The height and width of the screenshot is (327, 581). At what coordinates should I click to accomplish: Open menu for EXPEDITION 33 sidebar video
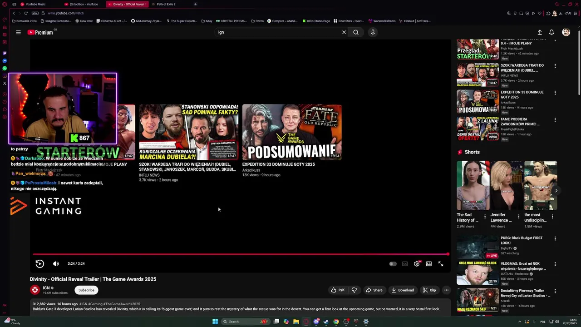coord(555,93)
